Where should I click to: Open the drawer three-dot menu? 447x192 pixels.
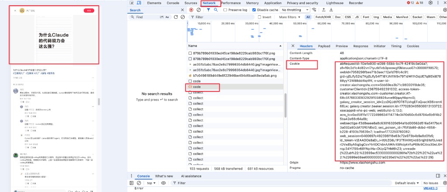[131, 176]
